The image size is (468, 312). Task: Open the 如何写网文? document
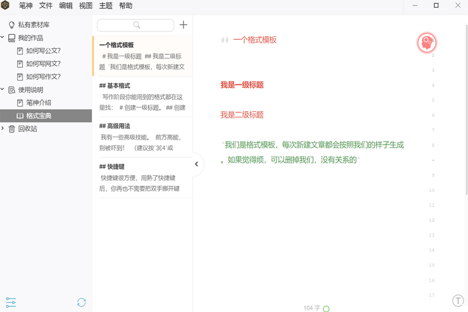[43, 64]
